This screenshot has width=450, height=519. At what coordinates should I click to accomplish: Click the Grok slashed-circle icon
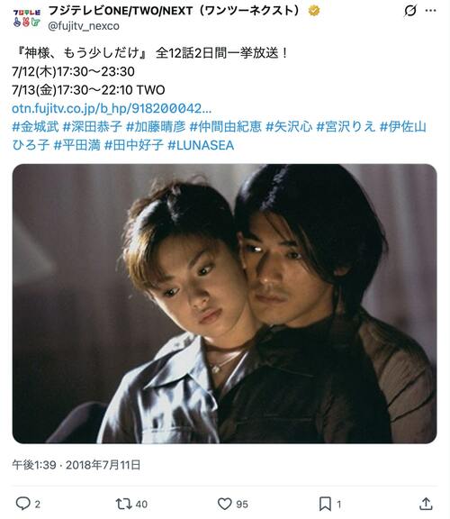(x=410, y=11)
